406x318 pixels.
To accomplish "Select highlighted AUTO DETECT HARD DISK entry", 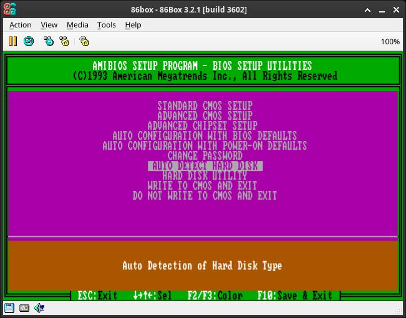I will 205,166.
